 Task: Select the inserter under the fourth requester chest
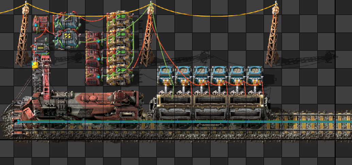(219, 88)
